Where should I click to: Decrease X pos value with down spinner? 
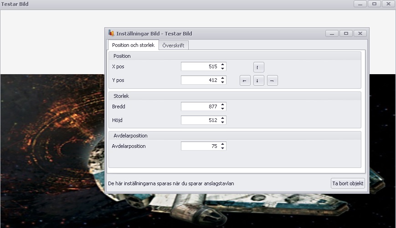pos(222,69)
